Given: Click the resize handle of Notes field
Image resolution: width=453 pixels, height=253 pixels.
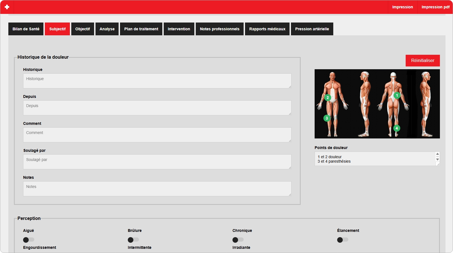Looking at the screenshot, I should pyautogui.click(x=290, y=195).
